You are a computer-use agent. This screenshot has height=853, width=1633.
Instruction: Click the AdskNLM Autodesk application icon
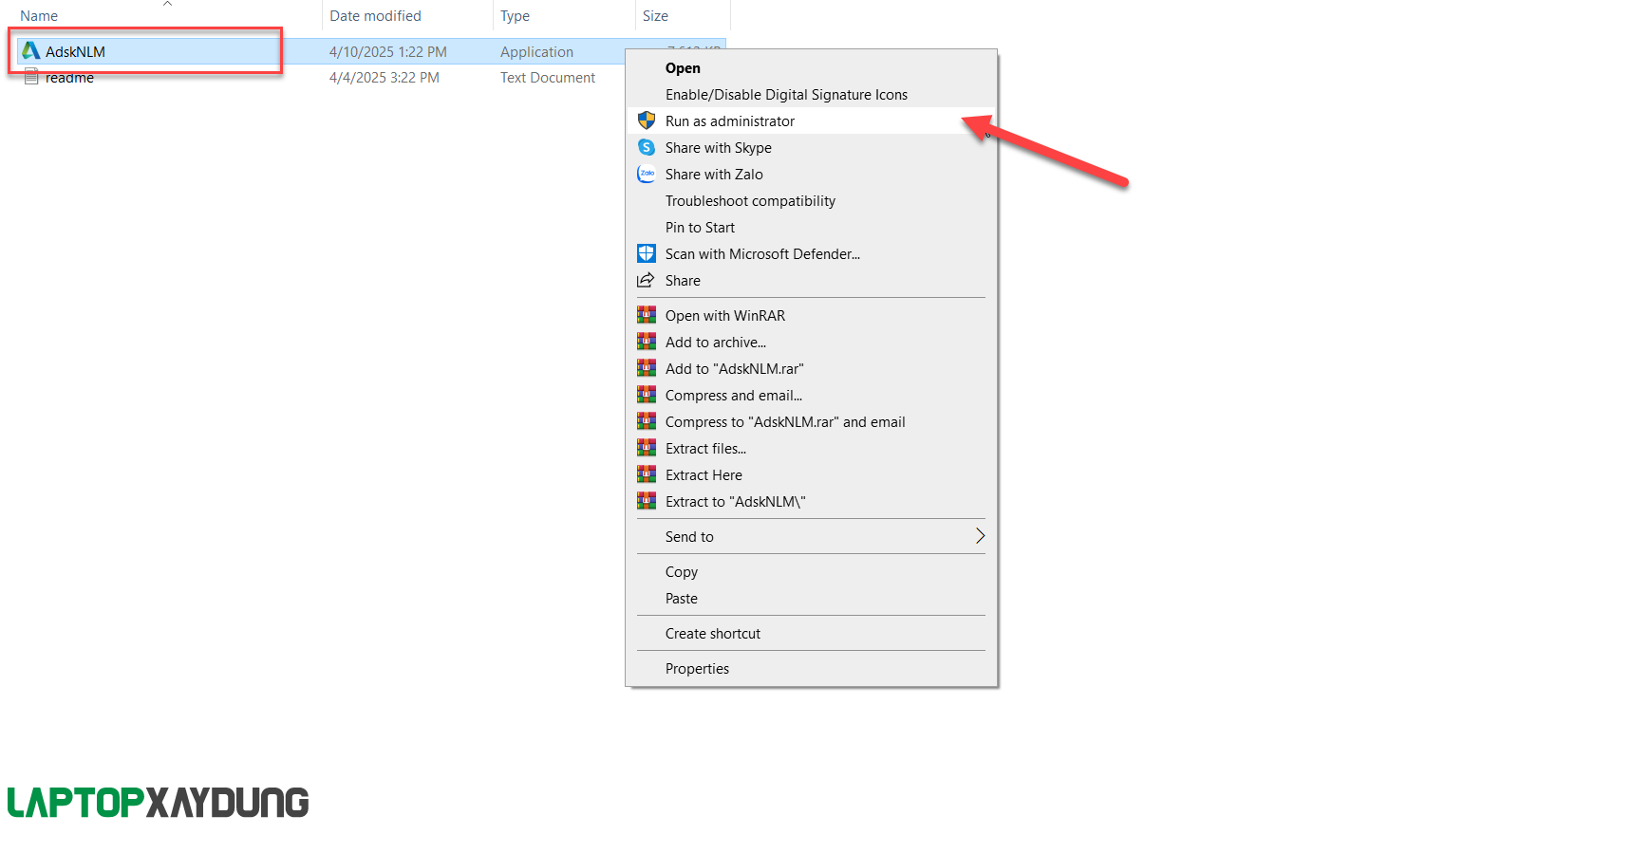pos(31,51)
